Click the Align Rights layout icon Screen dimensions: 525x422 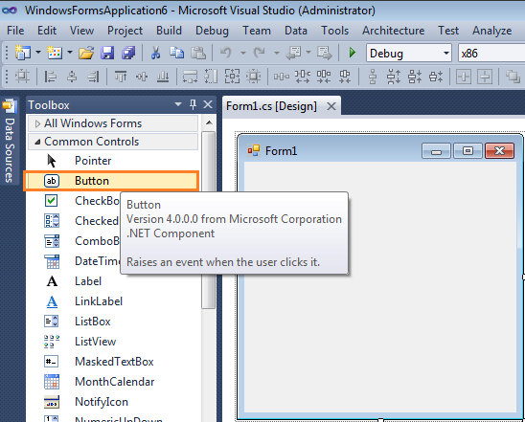[x=93, y=77]
